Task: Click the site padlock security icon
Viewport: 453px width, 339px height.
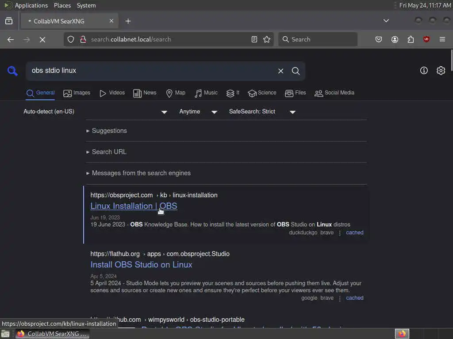Action: pos(83,39)
